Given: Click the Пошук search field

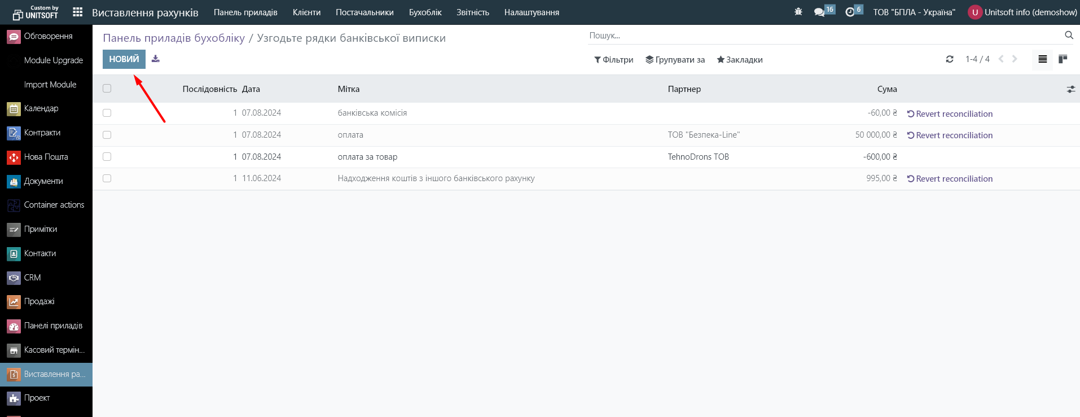Looking at the screenshot, I should tap(824, 36).
